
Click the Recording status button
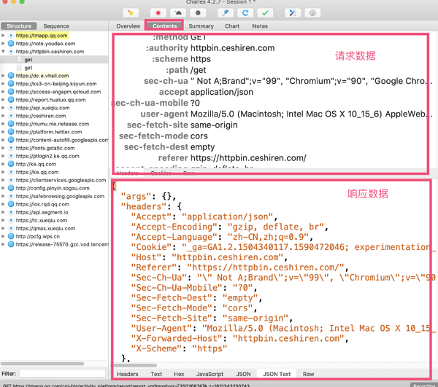[423, 385]
